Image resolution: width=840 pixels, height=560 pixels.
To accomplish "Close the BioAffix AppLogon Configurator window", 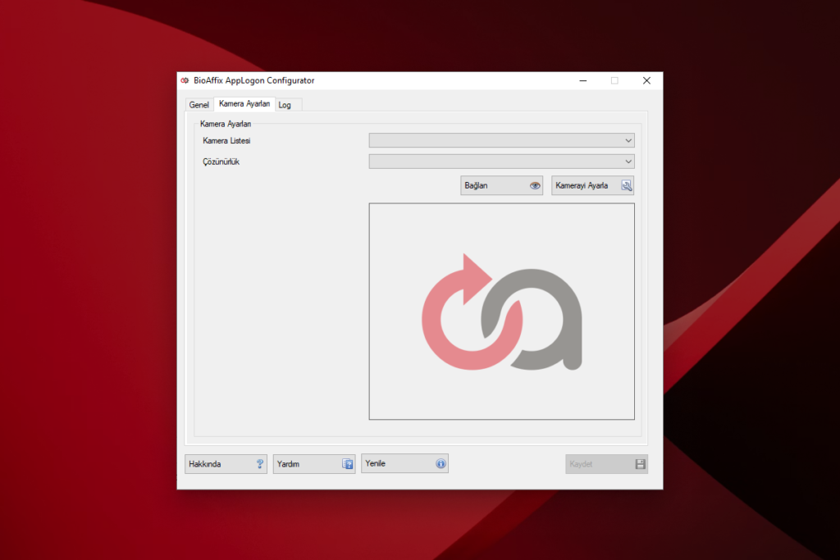I will [x=646, y=80].
